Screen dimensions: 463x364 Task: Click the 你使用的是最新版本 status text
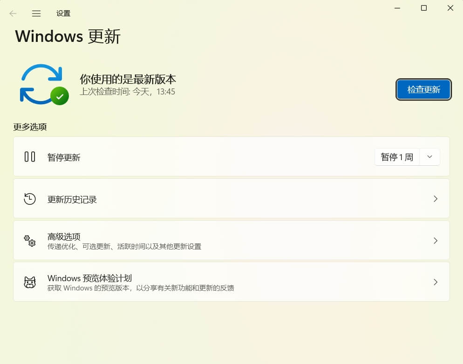point(128,79)
